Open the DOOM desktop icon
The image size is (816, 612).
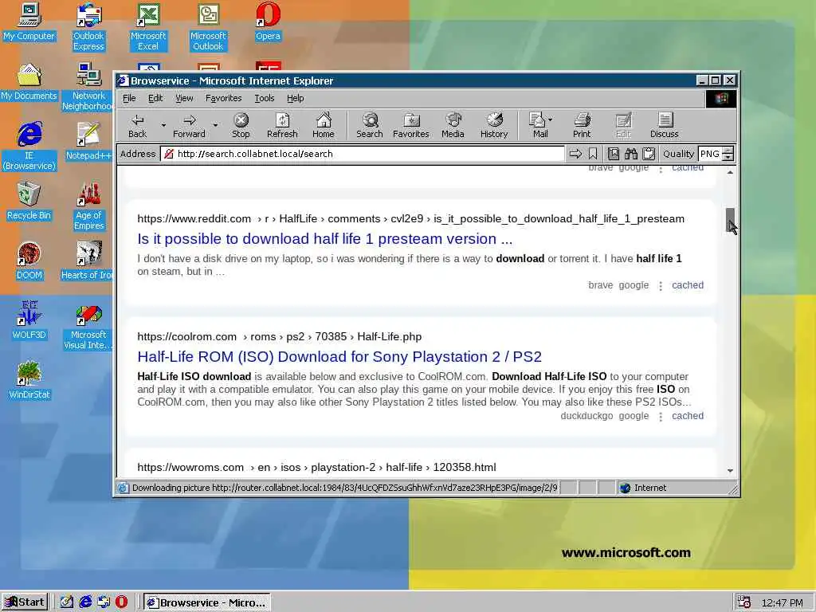point(29,261)
